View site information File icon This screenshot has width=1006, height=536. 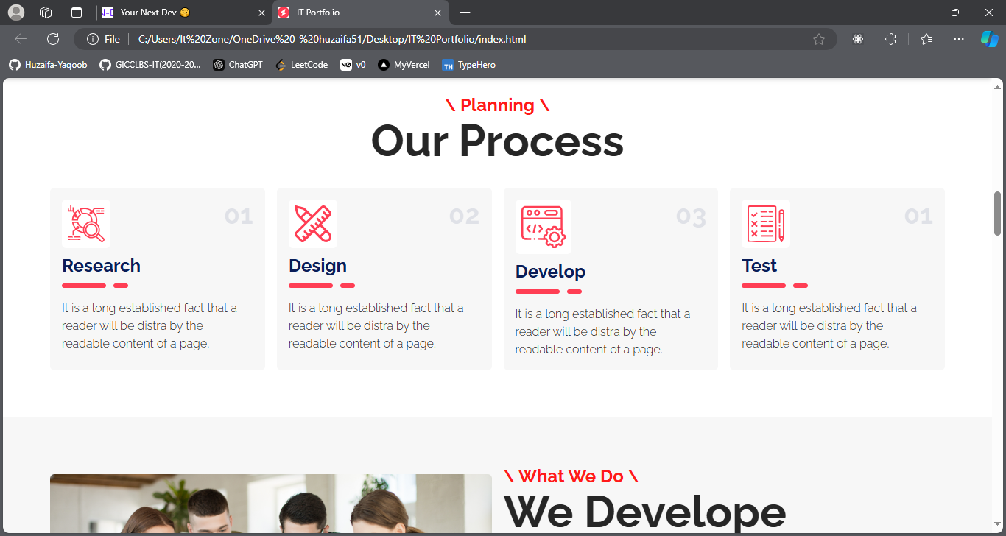[103, 39]
